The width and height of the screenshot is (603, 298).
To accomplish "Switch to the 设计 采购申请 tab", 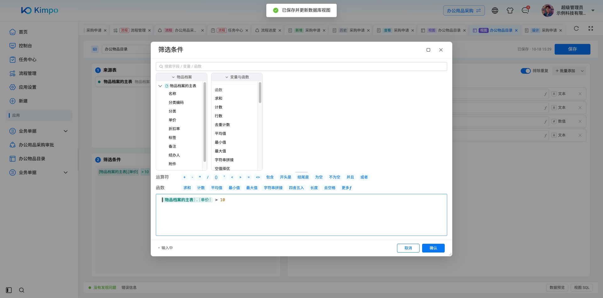I will 544,30.
